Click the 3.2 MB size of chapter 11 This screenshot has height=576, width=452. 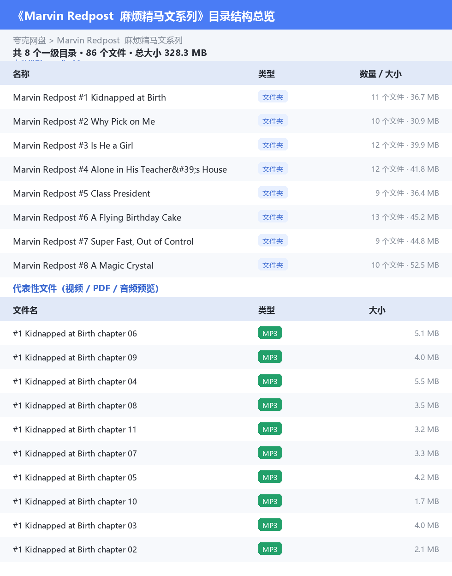coord(427,429)
